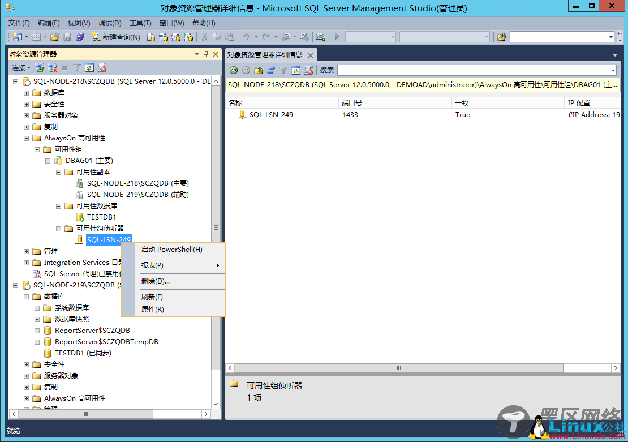Screen dimensions: 628x442
Task: Click the Find in Files toolbar icon
Action: (x=501, y=37)
